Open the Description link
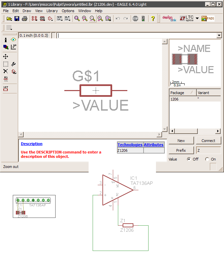The height and width of the screenshot is (256, 224). (x=32, y=144)
